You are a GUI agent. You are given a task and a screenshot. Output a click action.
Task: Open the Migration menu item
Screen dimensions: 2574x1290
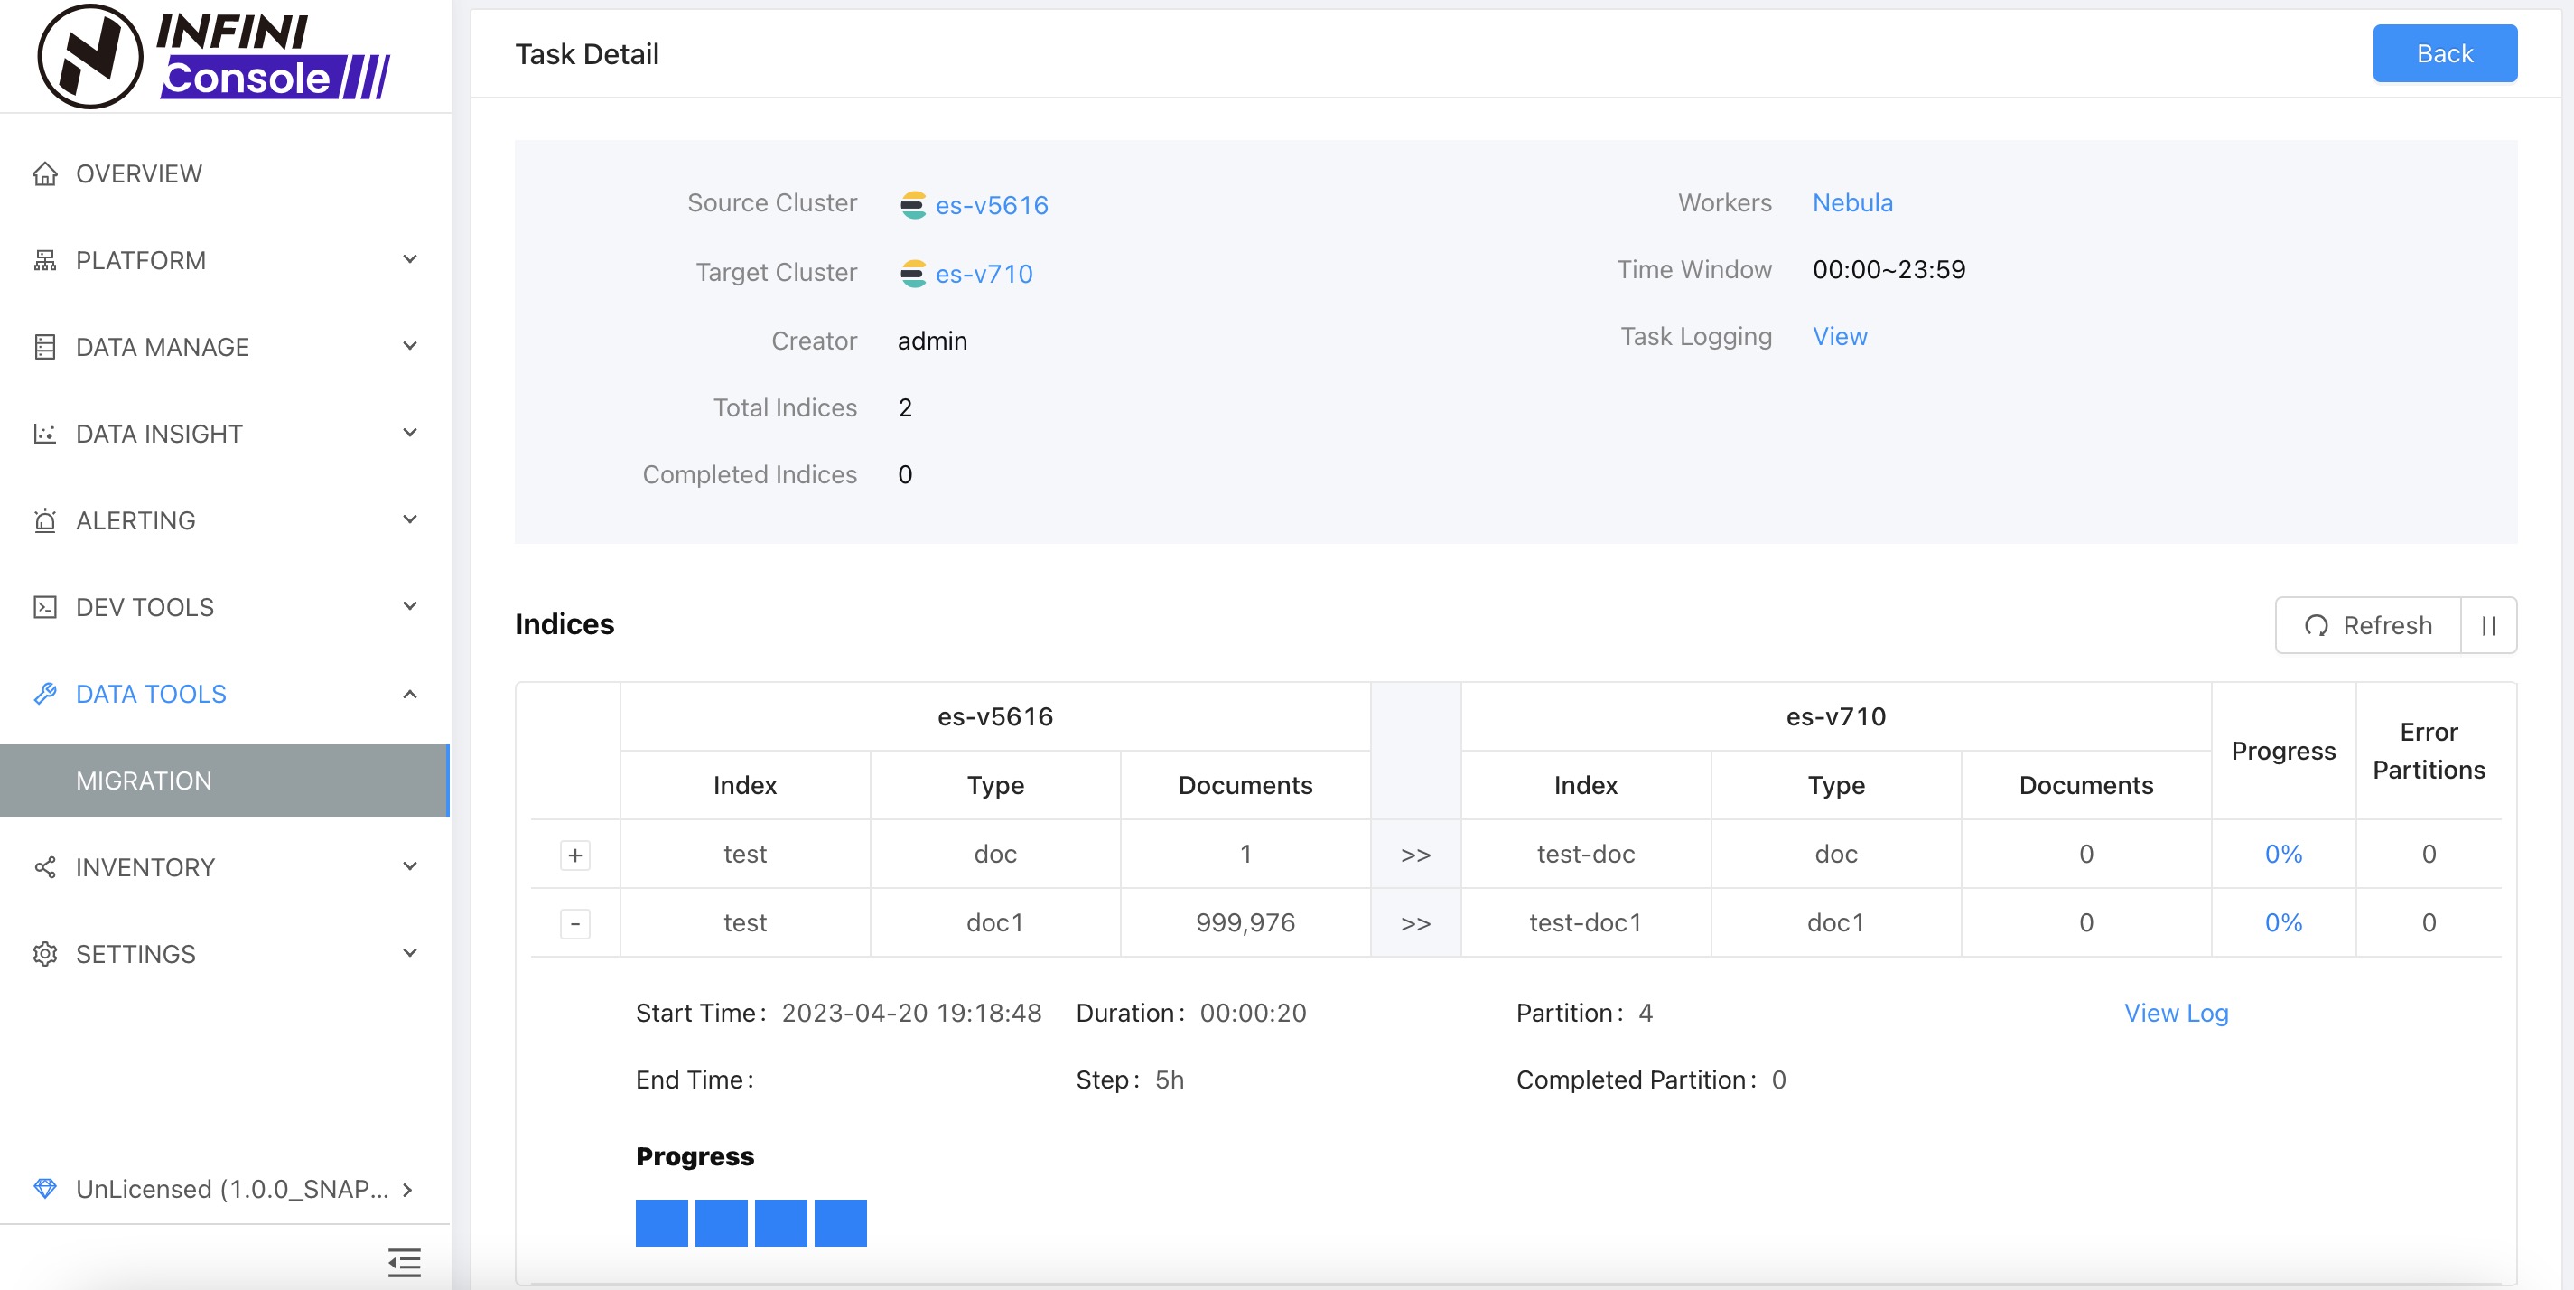click(x=144, y=781)
